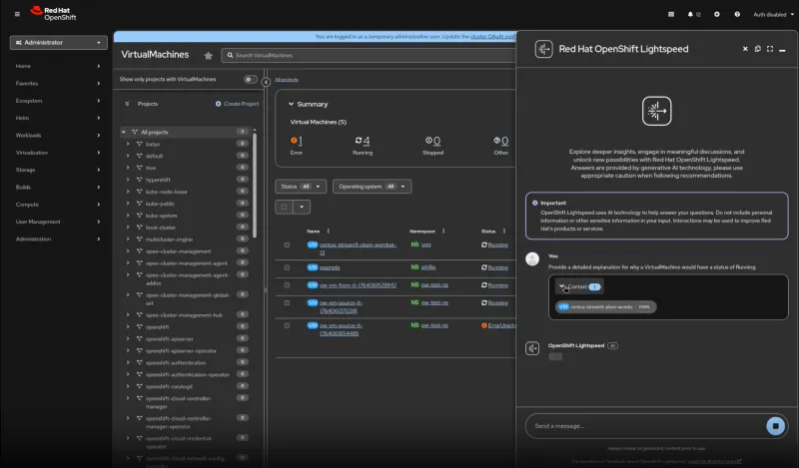This screenshot has height=468, width=799.
Task: Toggle Show only projects with VirtualMachines
Action: tap(251, 80)
